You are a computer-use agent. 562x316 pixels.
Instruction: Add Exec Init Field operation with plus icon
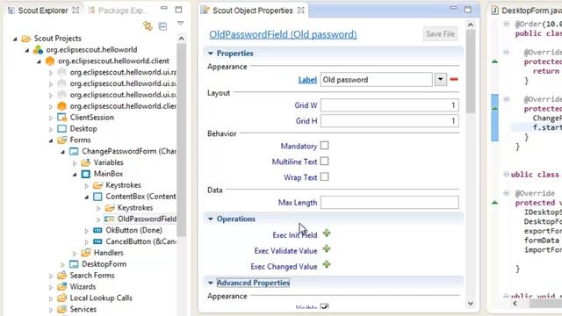pos(327,233)
